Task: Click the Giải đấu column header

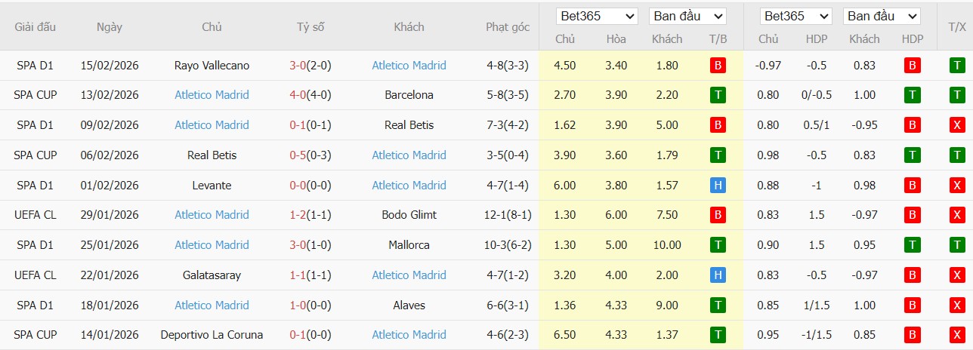Action: tap(35, 27)
